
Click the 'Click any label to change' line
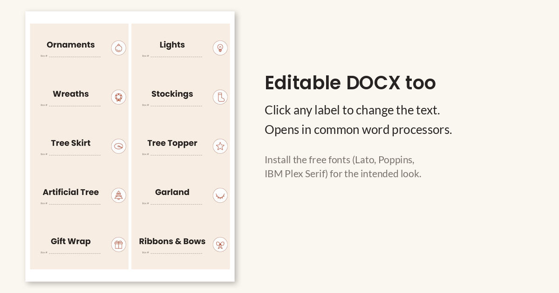point(352,111)
